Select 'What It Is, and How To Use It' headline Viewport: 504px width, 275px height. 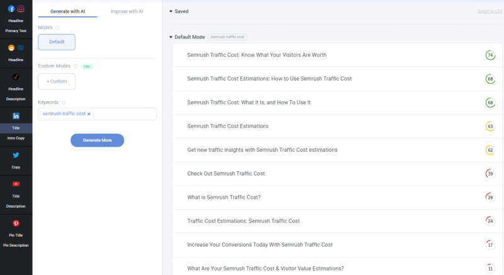[x=337, y=103]
